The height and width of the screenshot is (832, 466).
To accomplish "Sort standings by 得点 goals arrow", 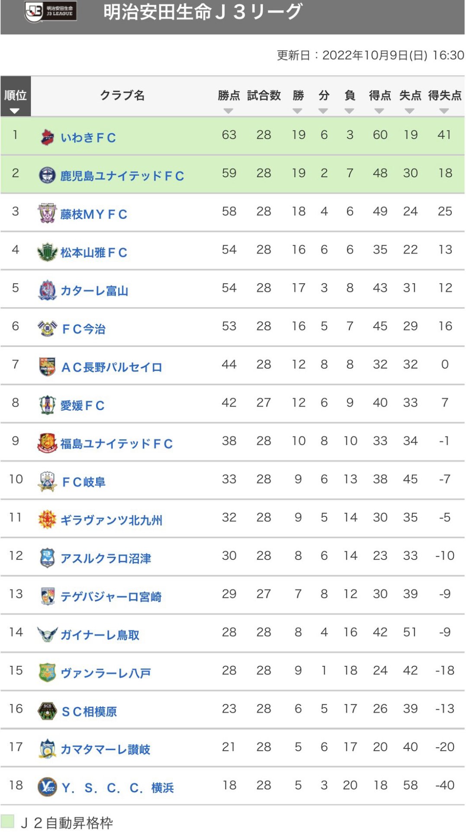I will [x=379, y=111].
